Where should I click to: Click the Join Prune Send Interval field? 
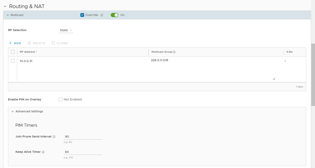pyautogui.click(x=83, y=137)
